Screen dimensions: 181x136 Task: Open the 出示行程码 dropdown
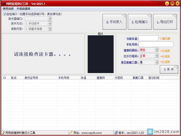pyautogui.click(x=157, y=56)
